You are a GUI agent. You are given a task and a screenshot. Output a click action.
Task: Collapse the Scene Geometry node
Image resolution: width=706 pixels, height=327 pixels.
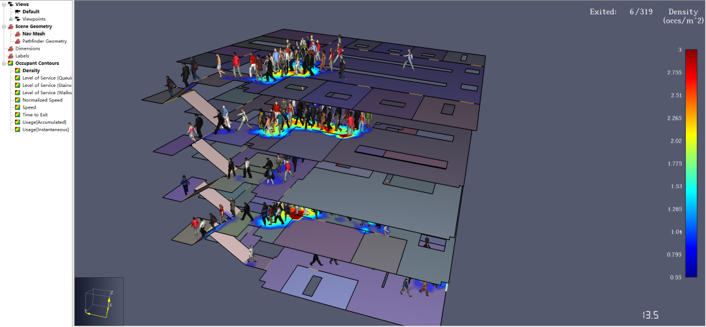[x=4, y=27]
